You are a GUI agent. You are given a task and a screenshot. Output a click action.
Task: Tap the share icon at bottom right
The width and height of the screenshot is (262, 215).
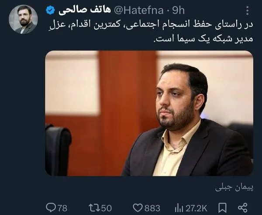[x=243, y=208]
